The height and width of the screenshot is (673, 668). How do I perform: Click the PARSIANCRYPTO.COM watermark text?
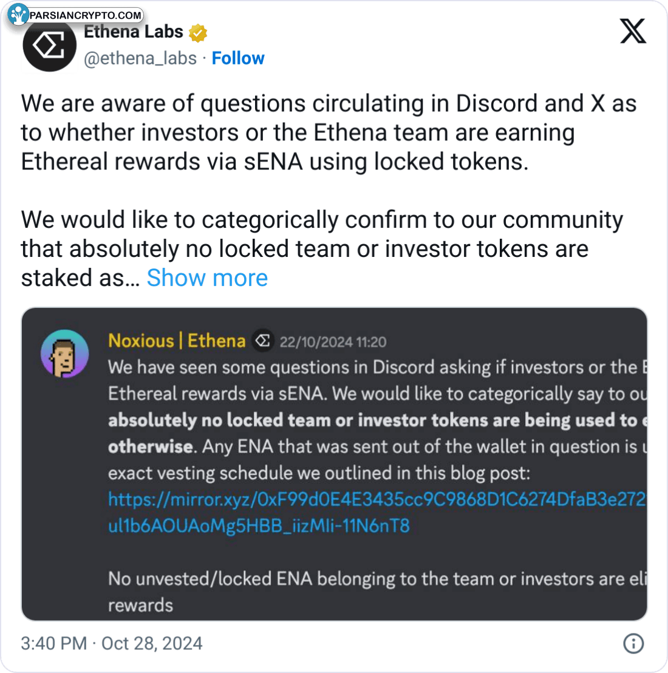click(x=85, y=15)
